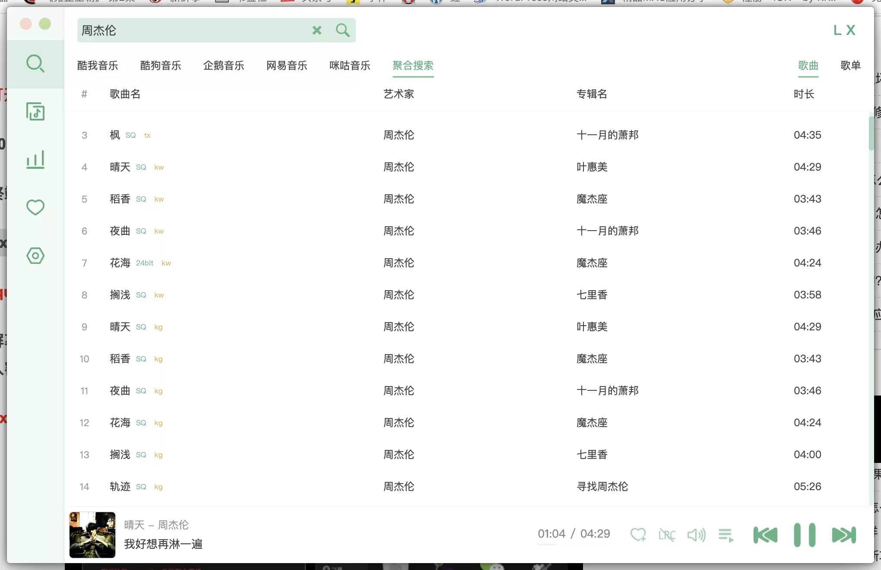Click the playback progress bar under 01:04

(574, 545)
